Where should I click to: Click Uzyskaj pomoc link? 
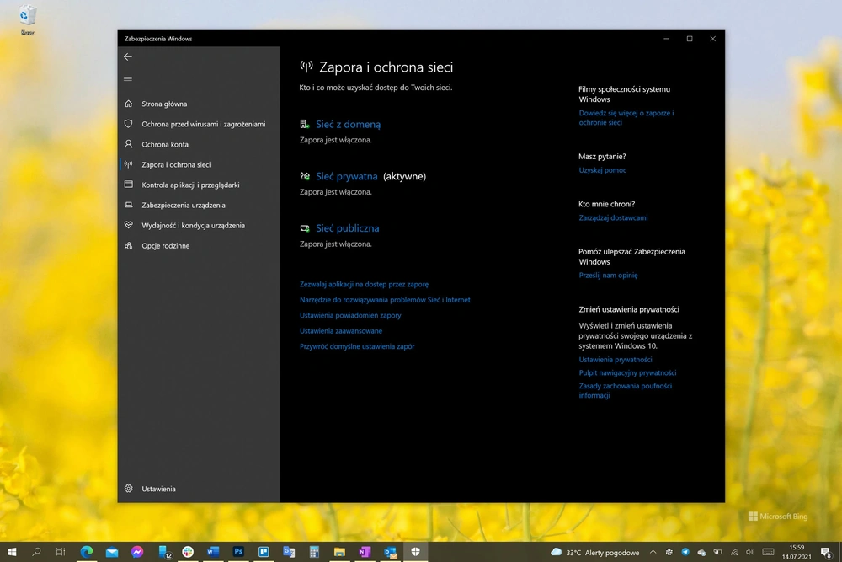[x=603, y=170]
